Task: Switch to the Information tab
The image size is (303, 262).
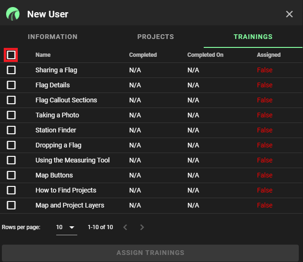Action: pyautogui.click(x=52, y=37)
